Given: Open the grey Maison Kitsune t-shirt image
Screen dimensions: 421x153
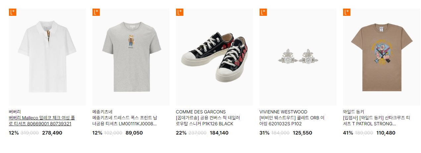Looking at the screenshot, I should [131, 57].
